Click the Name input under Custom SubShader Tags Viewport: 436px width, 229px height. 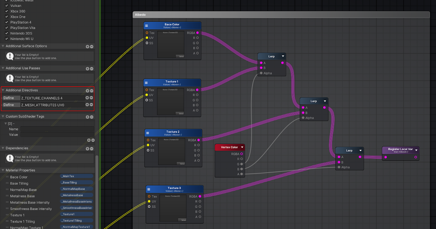[57, 129]
